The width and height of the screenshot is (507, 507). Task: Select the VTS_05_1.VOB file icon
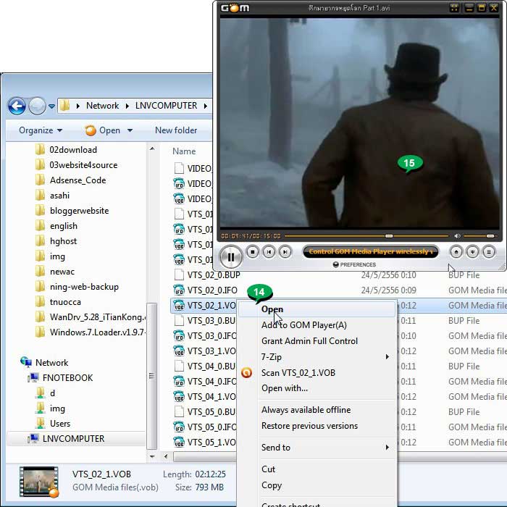pyautogui.click(x=179, y=442)
